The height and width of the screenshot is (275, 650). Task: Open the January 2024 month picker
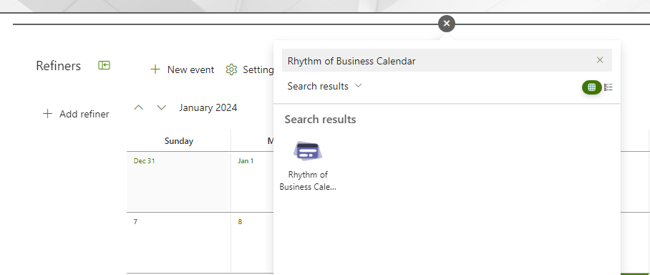(208, 108)
